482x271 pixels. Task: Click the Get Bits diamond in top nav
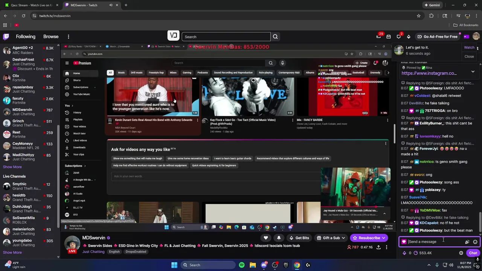pyautogui.click(x=409, y=37)
